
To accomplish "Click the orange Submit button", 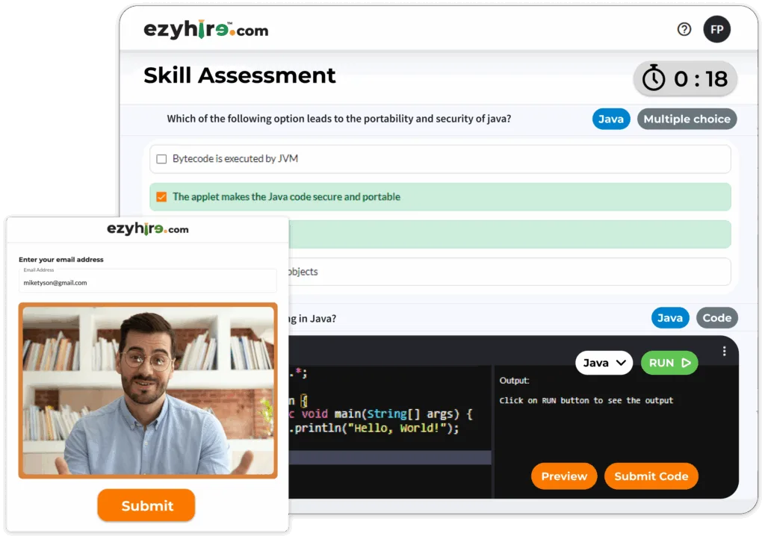I will [146, 505].
